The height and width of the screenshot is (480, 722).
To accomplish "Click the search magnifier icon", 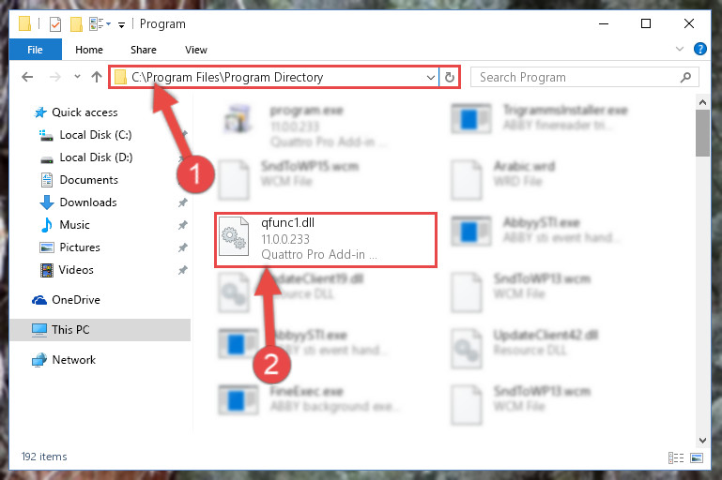I will coord(685,77).
